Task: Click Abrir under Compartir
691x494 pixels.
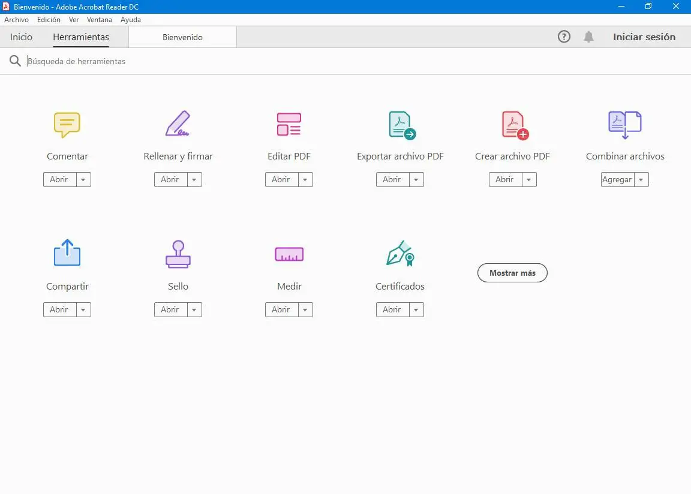Action: pyautogui.click(x=59, y=309)
